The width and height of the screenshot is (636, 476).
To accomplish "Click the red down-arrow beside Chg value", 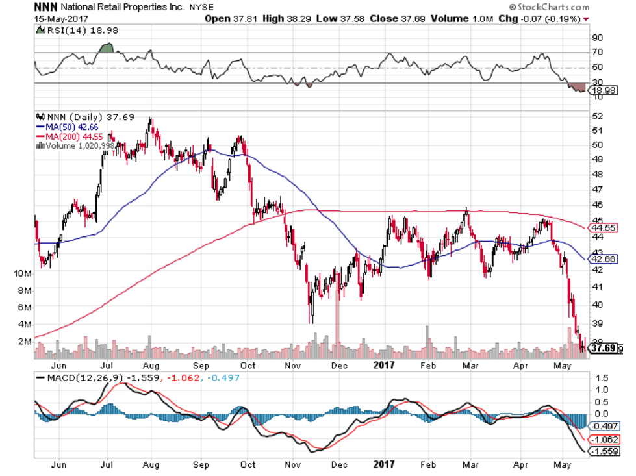I will click(586, 19).
